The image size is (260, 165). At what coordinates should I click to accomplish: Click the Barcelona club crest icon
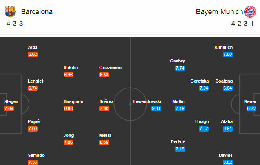(10, 12)
